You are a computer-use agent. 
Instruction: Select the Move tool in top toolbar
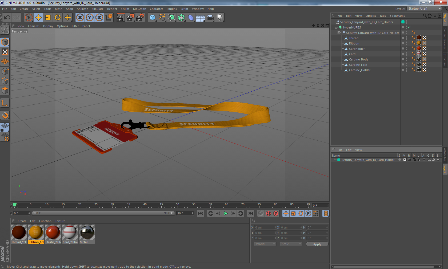click(38, 18)
